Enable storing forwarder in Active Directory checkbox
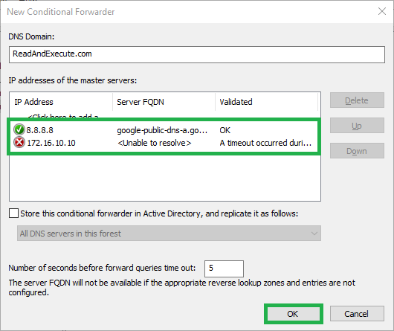The height and width of the screenshot is (331, 394). click(13, 213)
